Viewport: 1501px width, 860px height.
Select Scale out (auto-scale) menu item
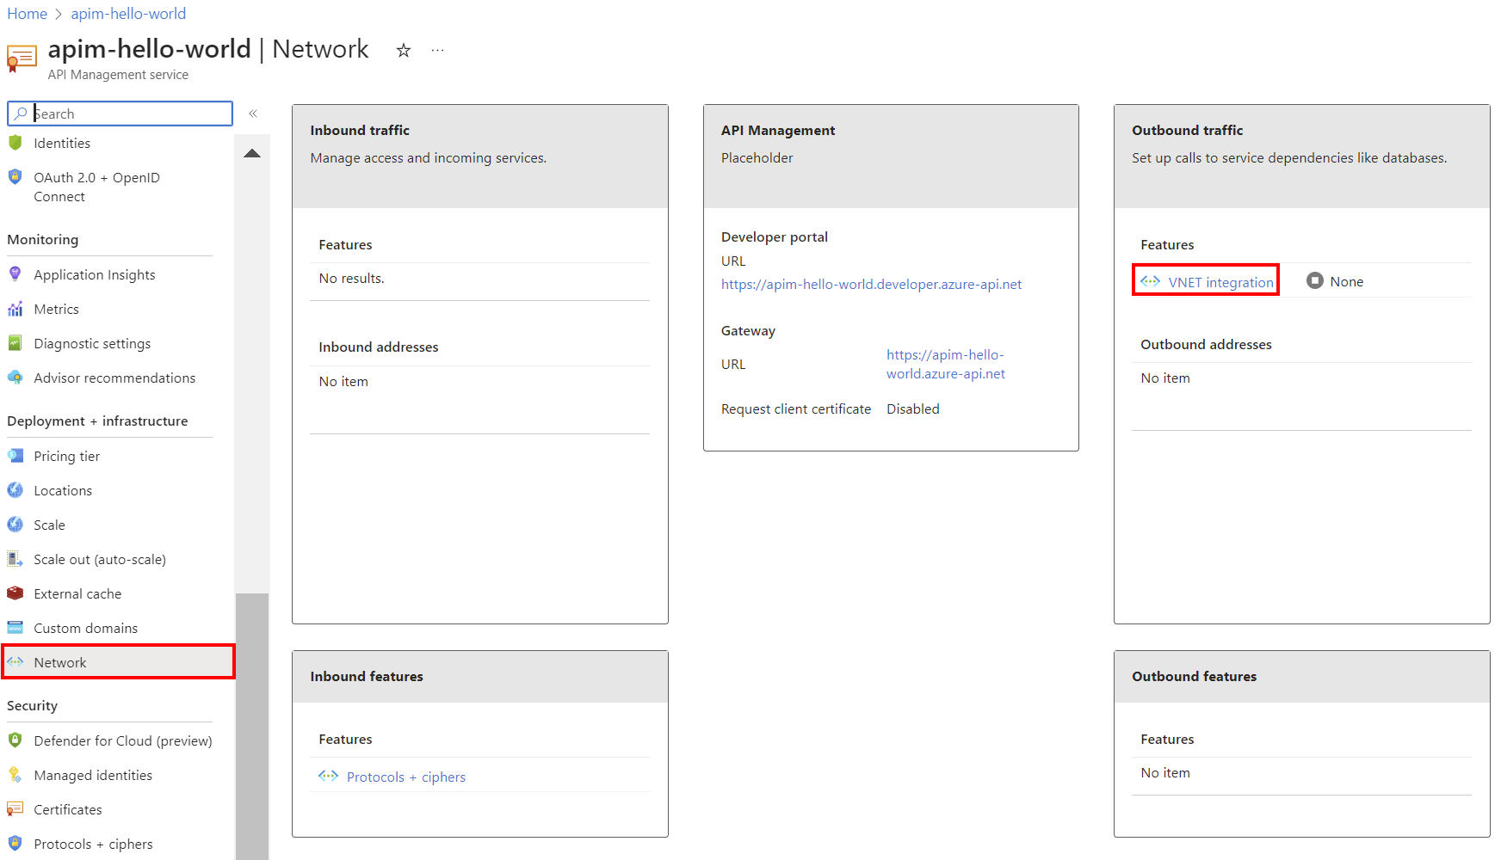click(100, 559)
